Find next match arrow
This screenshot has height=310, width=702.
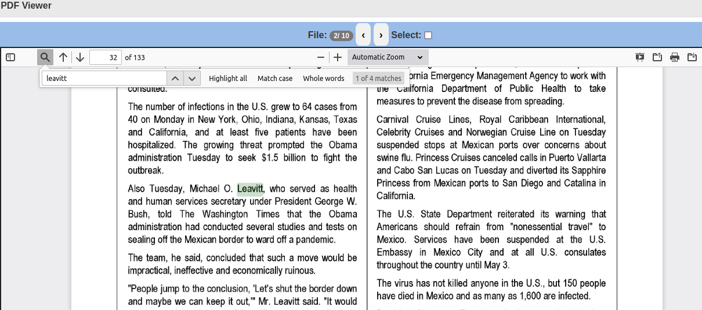click(x=193, y=78)
